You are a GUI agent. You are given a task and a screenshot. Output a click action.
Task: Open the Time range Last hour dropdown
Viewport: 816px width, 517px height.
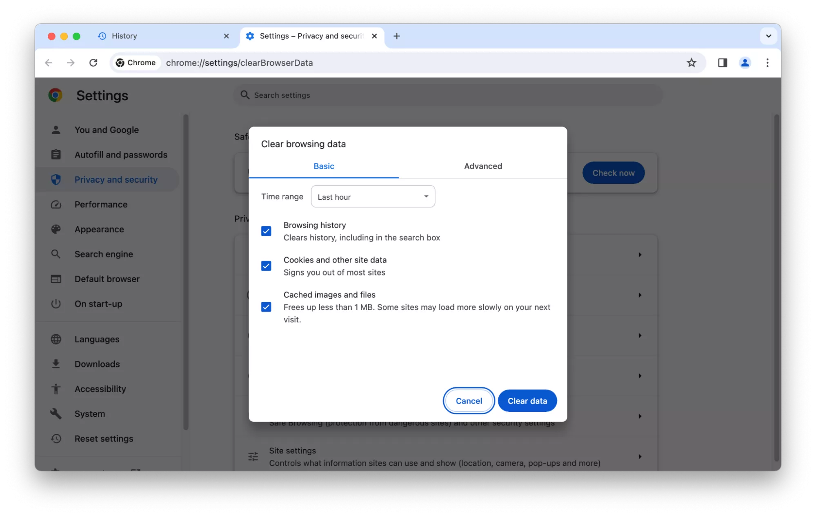373,197
